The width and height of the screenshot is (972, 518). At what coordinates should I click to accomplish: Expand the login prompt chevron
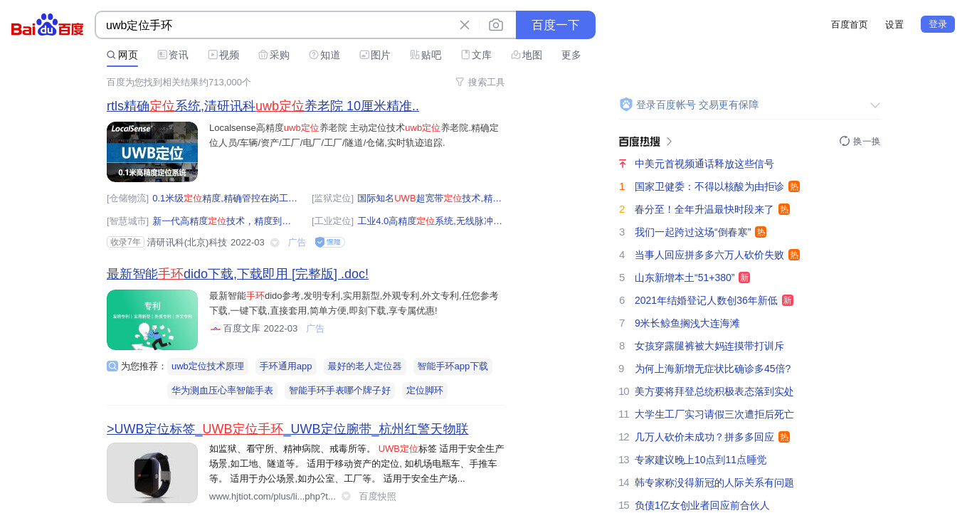pos(875,105)
